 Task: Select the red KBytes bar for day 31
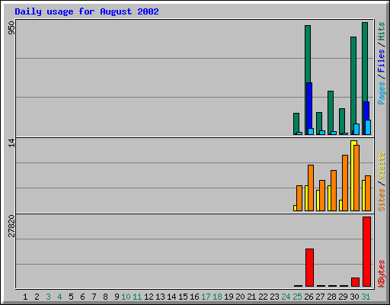click(x=366, y=252)
